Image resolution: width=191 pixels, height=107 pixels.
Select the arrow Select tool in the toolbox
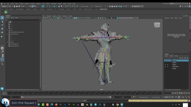pos(2,18)
